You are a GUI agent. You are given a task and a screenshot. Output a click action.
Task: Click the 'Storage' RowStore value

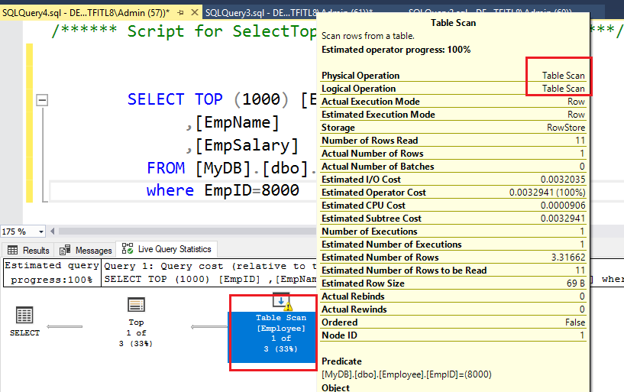tap(566, 128)
